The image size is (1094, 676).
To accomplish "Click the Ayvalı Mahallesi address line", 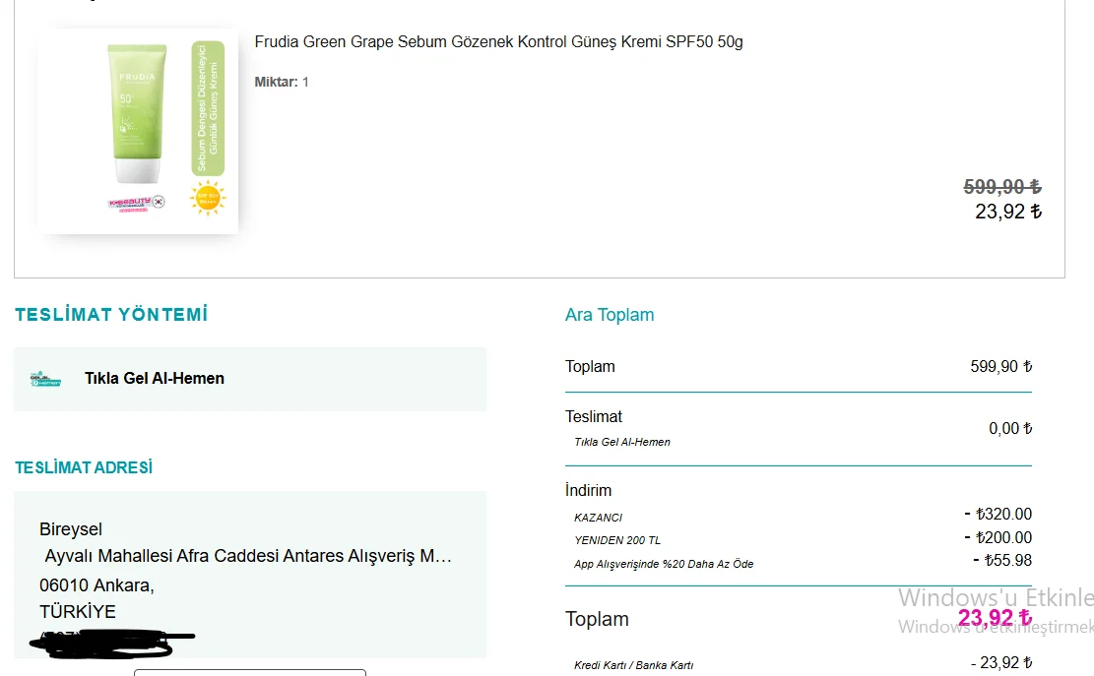I will 248,556.
